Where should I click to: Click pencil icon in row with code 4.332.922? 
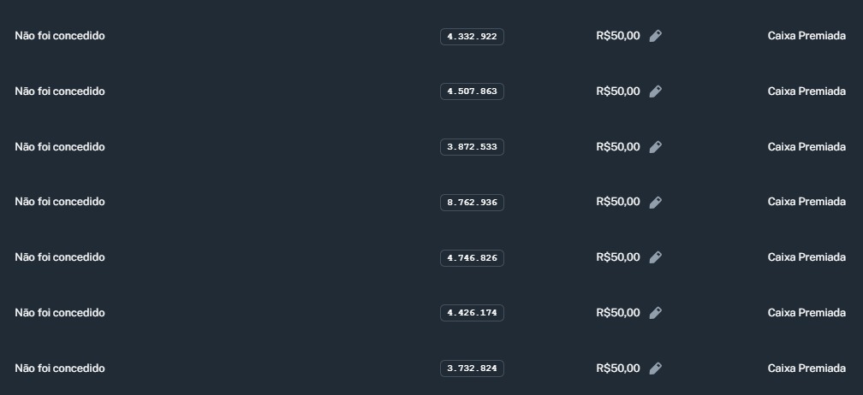click(655, 36)
